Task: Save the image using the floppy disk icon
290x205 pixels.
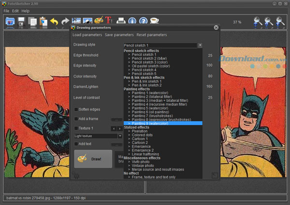Action: [x=21, y=22]
